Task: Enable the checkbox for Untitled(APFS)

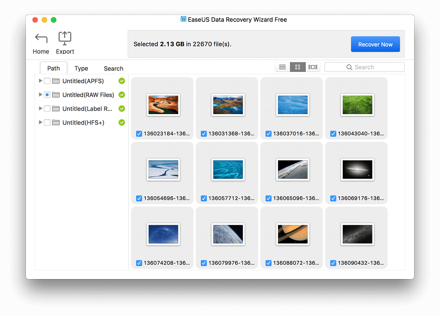Action: (x=47, y=81)
